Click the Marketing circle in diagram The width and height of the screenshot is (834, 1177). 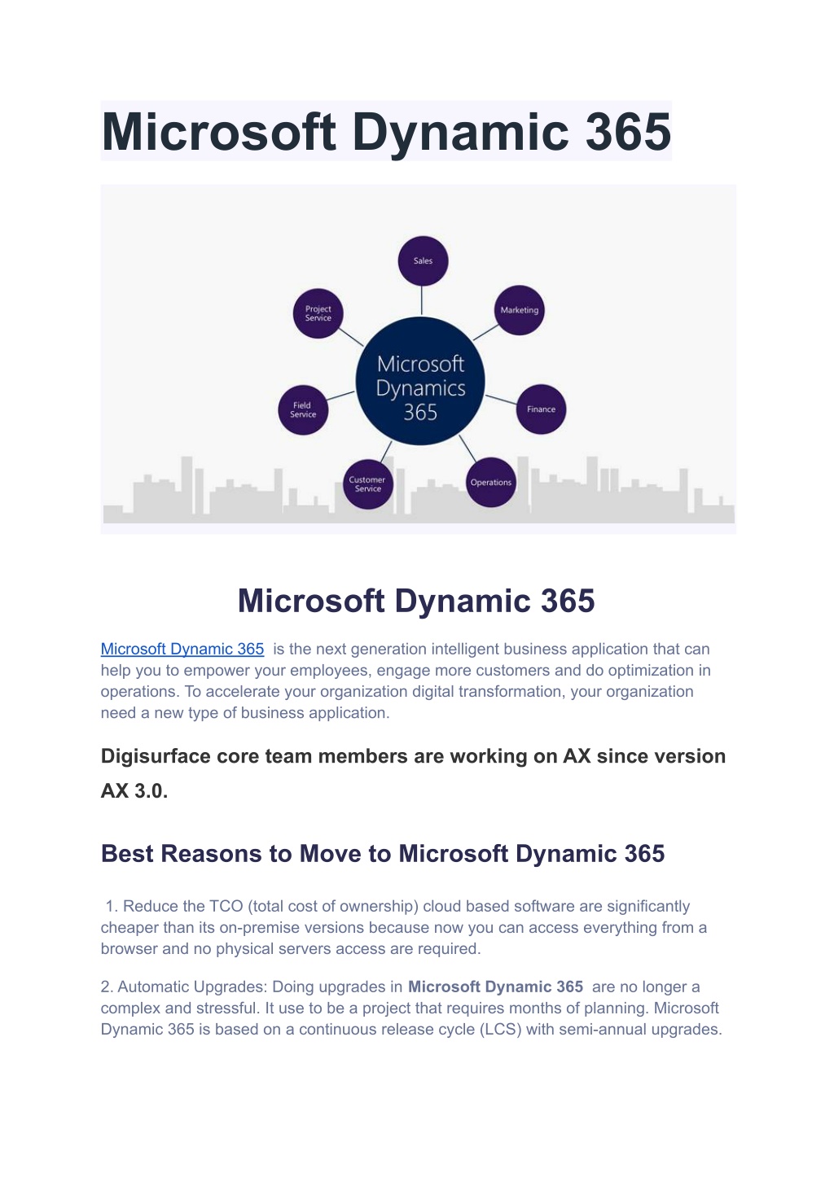pos(520,310)
